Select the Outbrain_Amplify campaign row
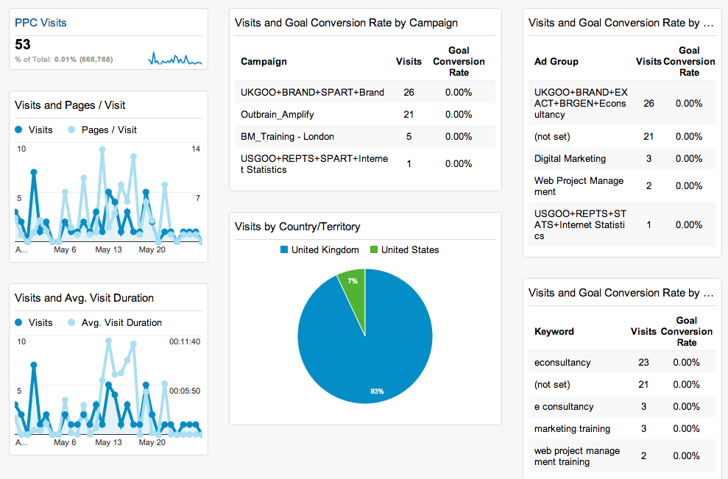The image size is (728, 479). pyautogui.click(x=272, y=115)
